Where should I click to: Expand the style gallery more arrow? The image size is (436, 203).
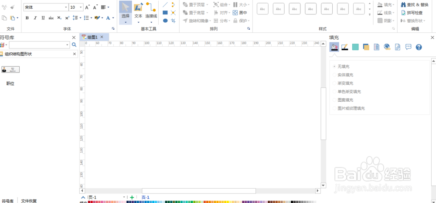[x=370, y=14]
